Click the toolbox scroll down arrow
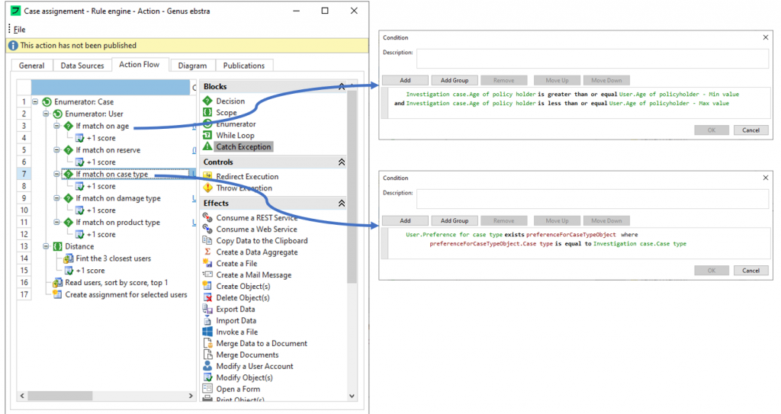Image resolution: width=781 pixels, height=414 pixels. click(x=352, y=396)
